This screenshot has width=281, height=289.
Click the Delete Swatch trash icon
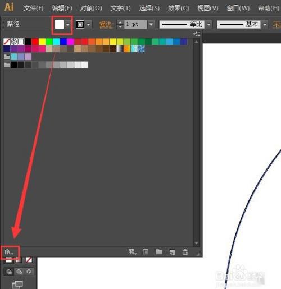click(185, 252)
